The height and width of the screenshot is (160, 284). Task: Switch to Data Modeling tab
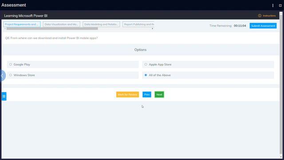pos(101,24)
